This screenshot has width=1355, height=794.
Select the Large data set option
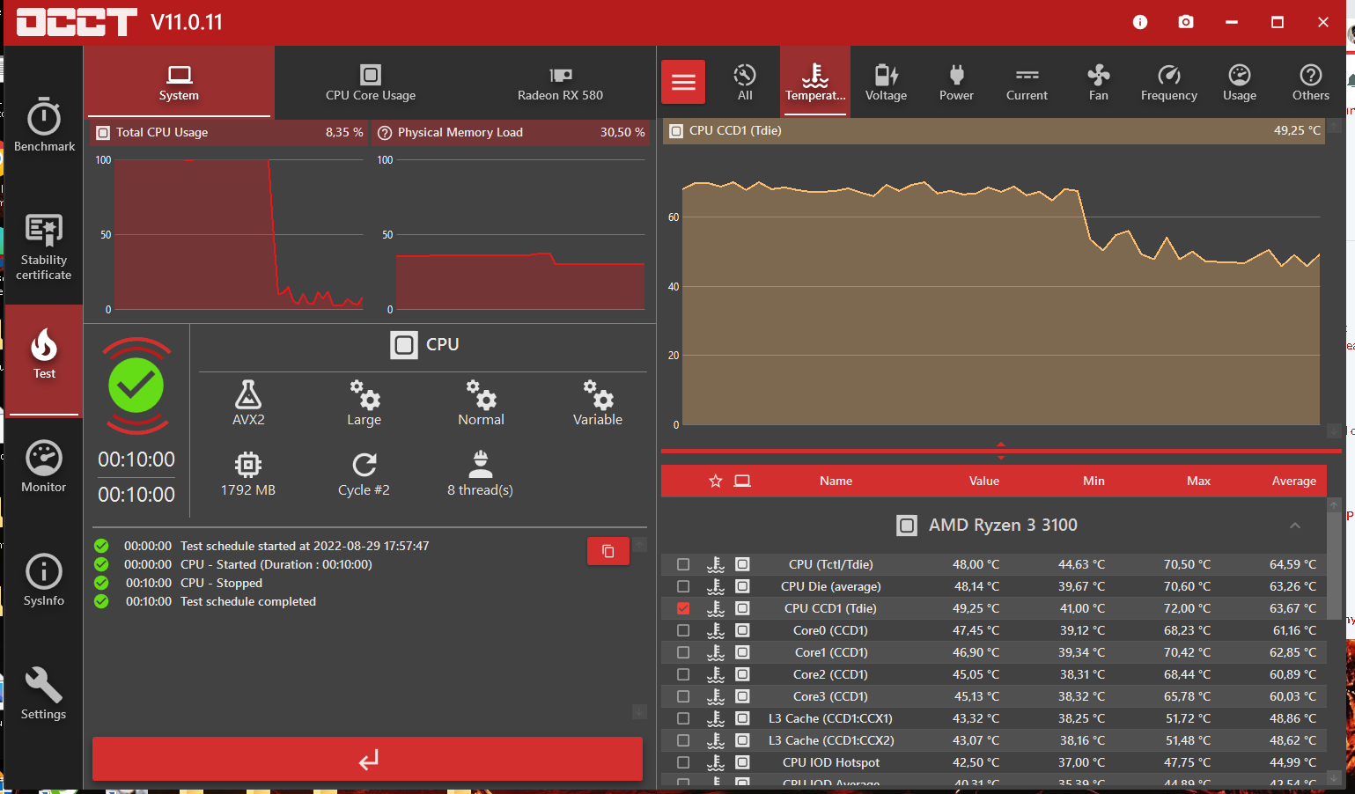pos(364,403)
